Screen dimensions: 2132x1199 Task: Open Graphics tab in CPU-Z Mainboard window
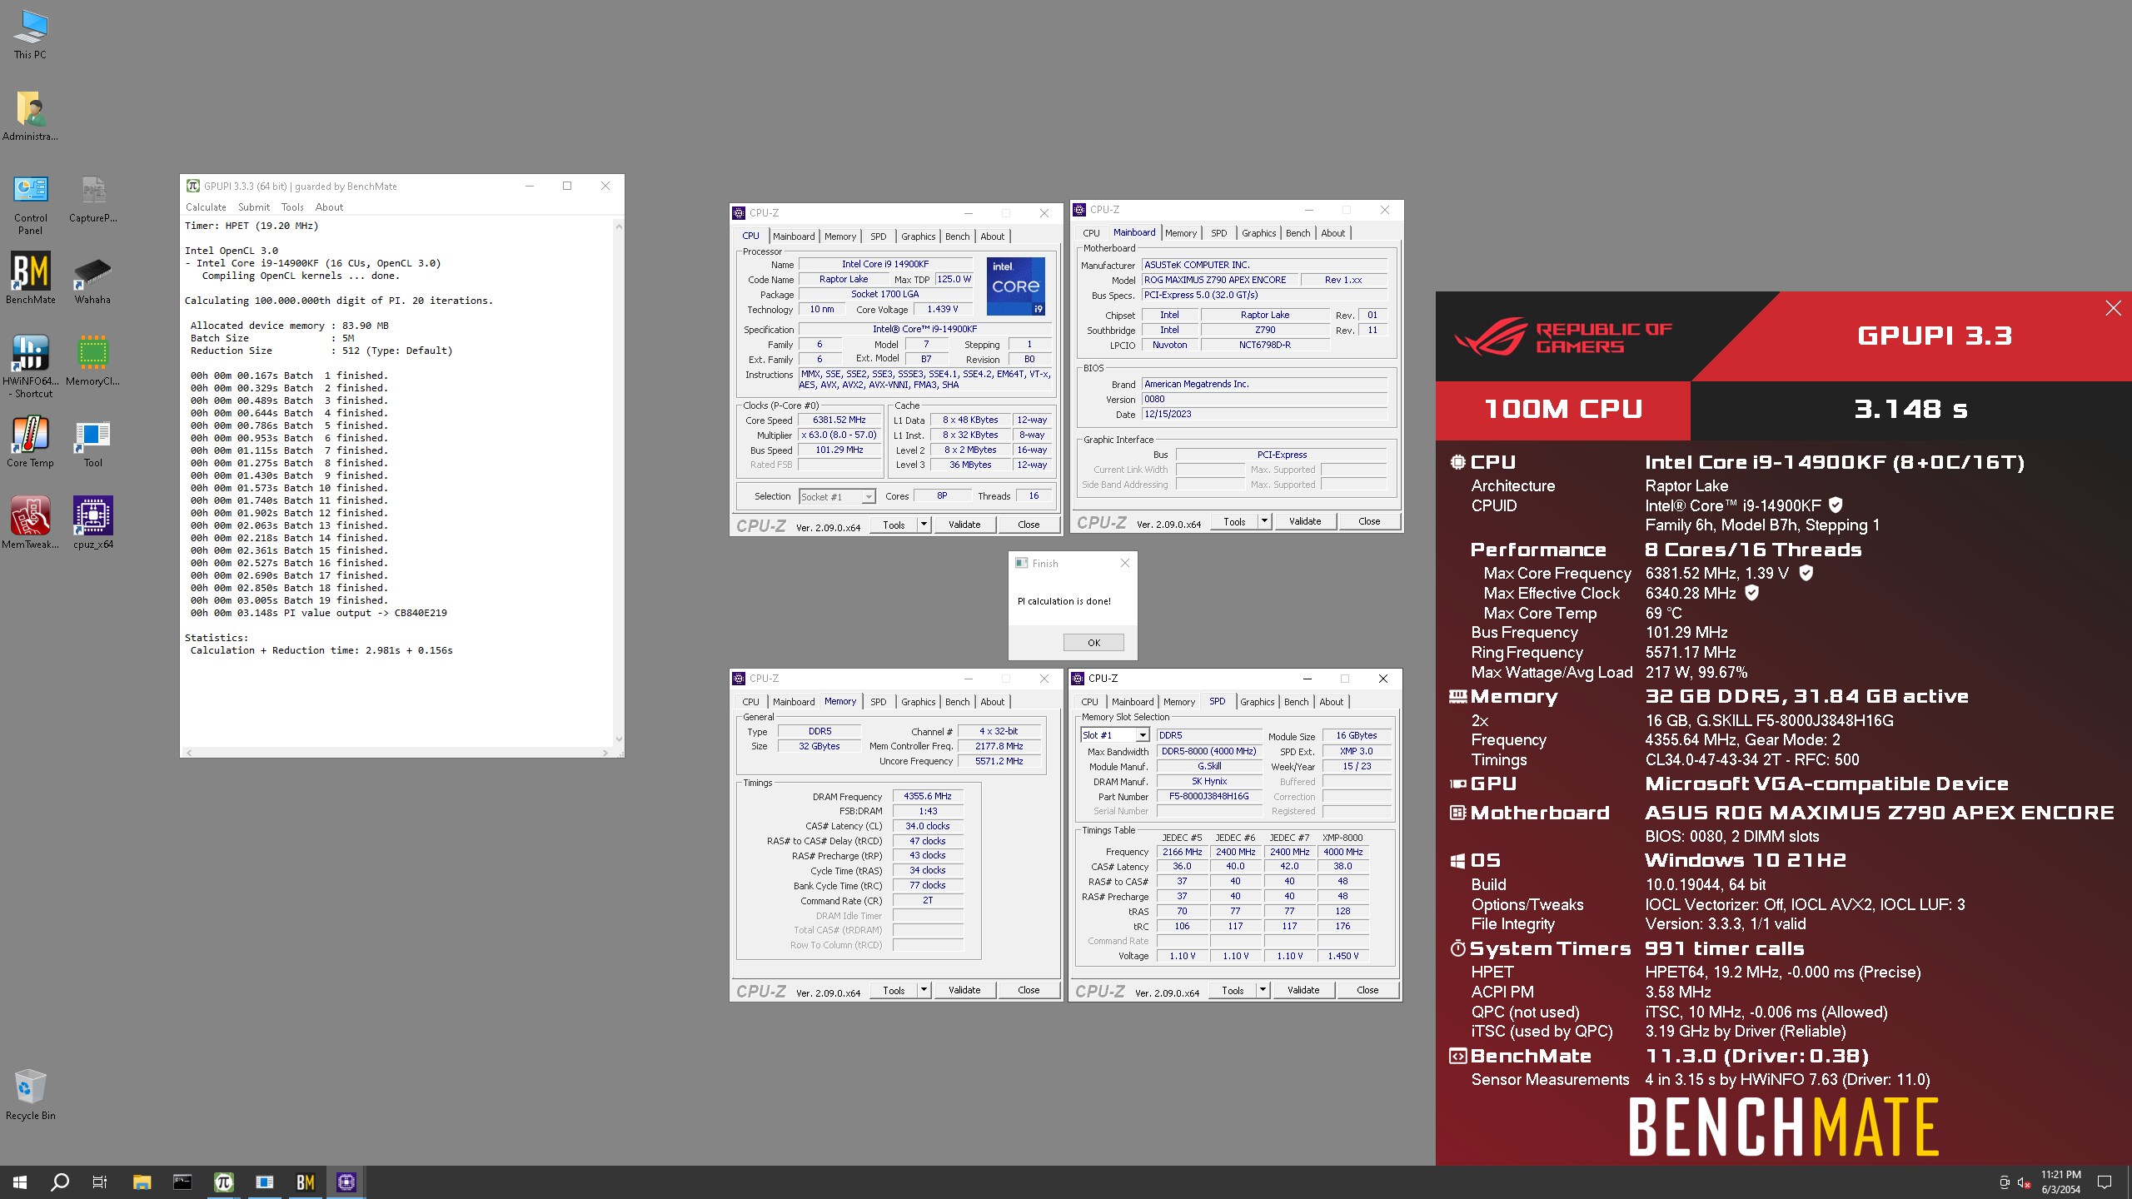(1258, 233)
